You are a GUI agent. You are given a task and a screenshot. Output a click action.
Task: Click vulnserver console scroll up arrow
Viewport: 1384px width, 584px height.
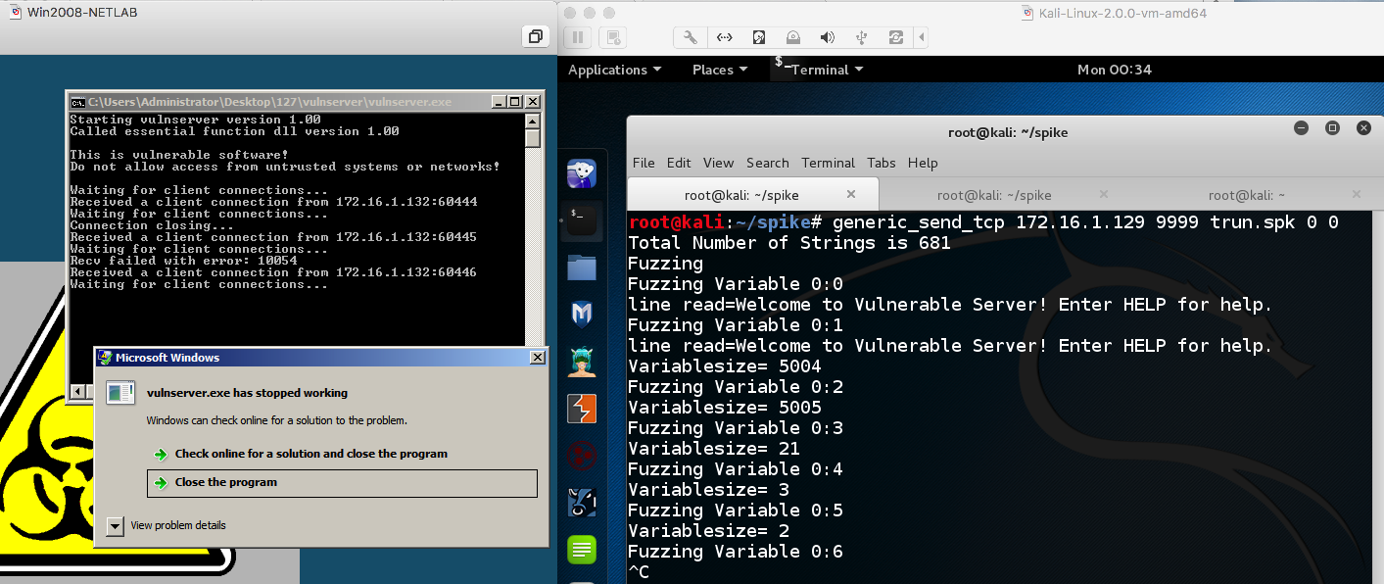tap(533, 122)
